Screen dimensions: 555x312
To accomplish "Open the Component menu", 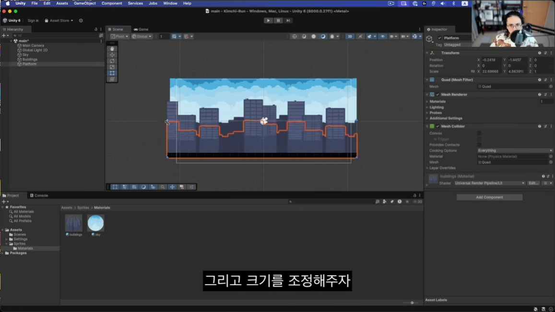I will (x=112, y=3).
